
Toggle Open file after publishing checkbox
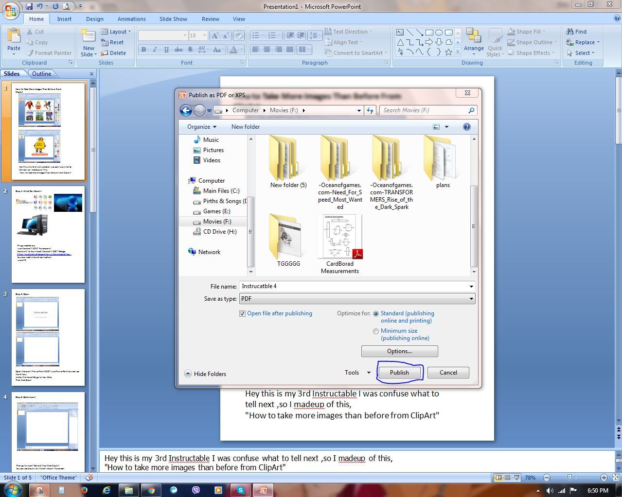click(x=242, y=313)
